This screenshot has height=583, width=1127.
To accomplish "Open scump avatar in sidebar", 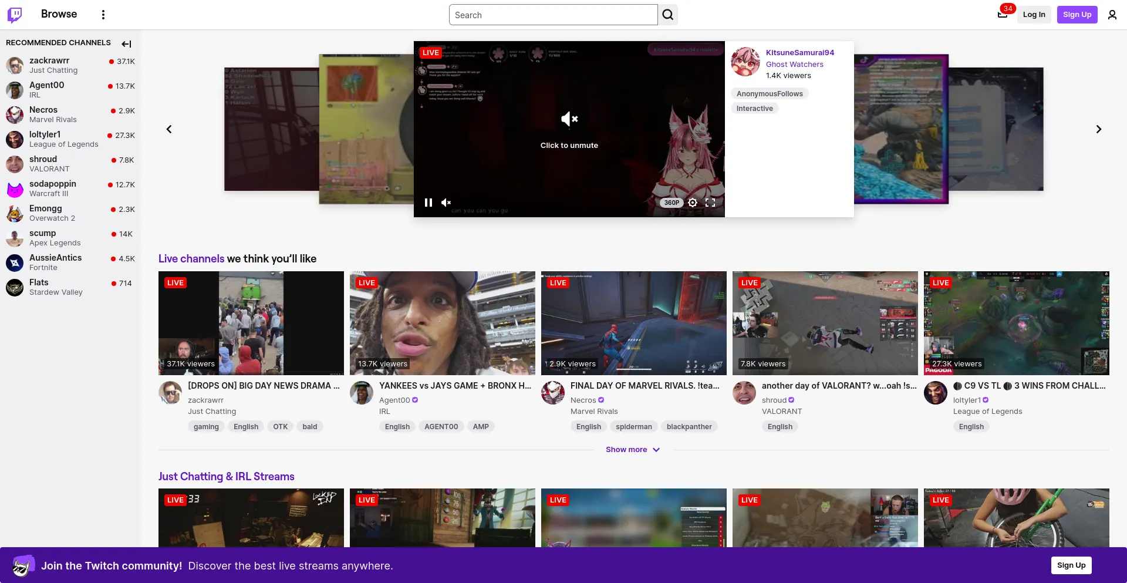I will 15,238.
